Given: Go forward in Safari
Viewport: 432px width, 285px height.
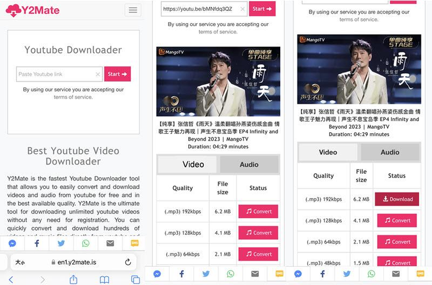Looking at the screenshot, I should pos(43,280).
